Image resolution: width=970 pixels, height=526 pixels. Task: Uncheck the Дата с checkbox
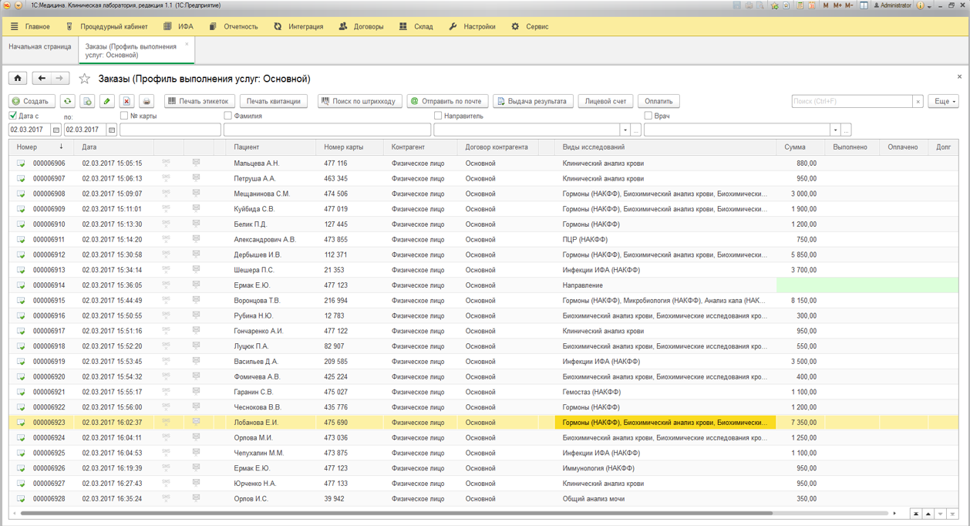13,116
